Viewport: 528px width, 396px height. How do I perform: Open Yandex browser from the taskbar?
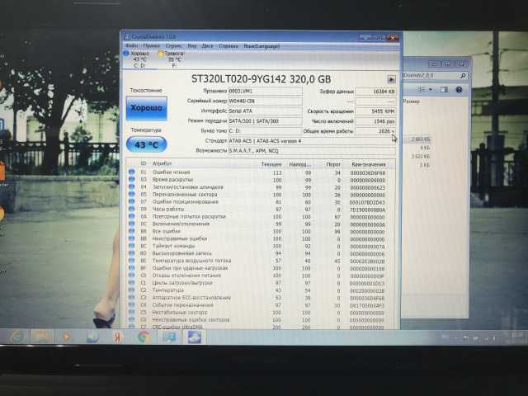coord(116,337)
